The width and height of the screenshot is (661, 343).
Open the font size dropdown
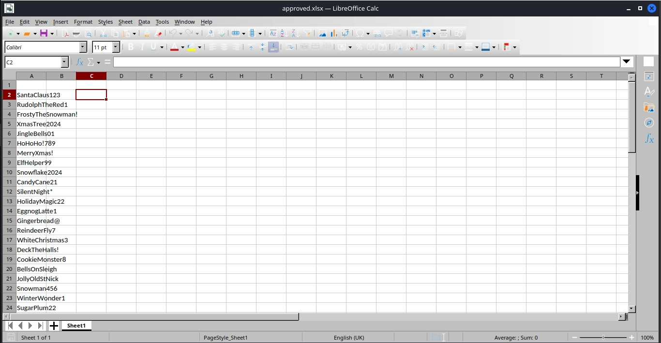(116, 47)
